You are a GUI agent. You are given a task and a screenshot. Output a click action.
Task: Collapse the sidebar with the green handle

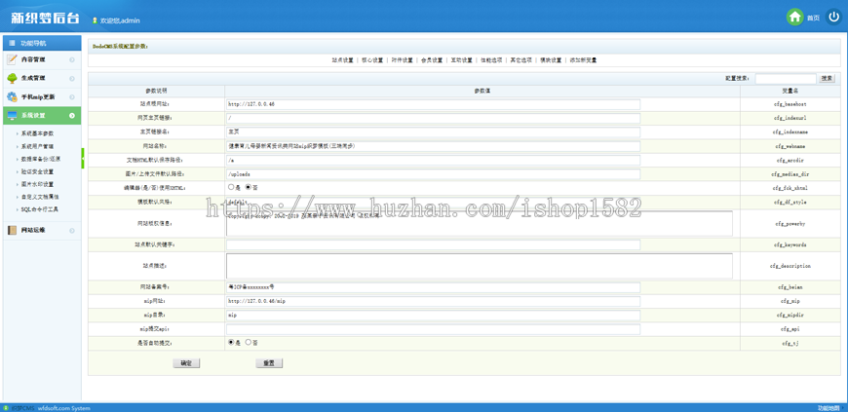click(x=83, y=158)
